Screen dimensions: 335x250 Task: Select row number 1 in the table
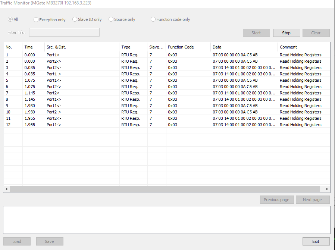[167, 55]
